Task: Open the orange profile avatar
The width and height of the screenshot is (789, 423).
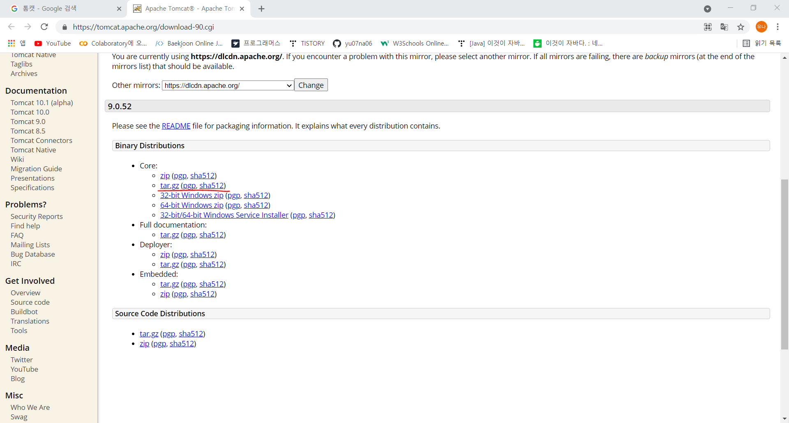Action: pyautogui.click(x=761, y=27)
